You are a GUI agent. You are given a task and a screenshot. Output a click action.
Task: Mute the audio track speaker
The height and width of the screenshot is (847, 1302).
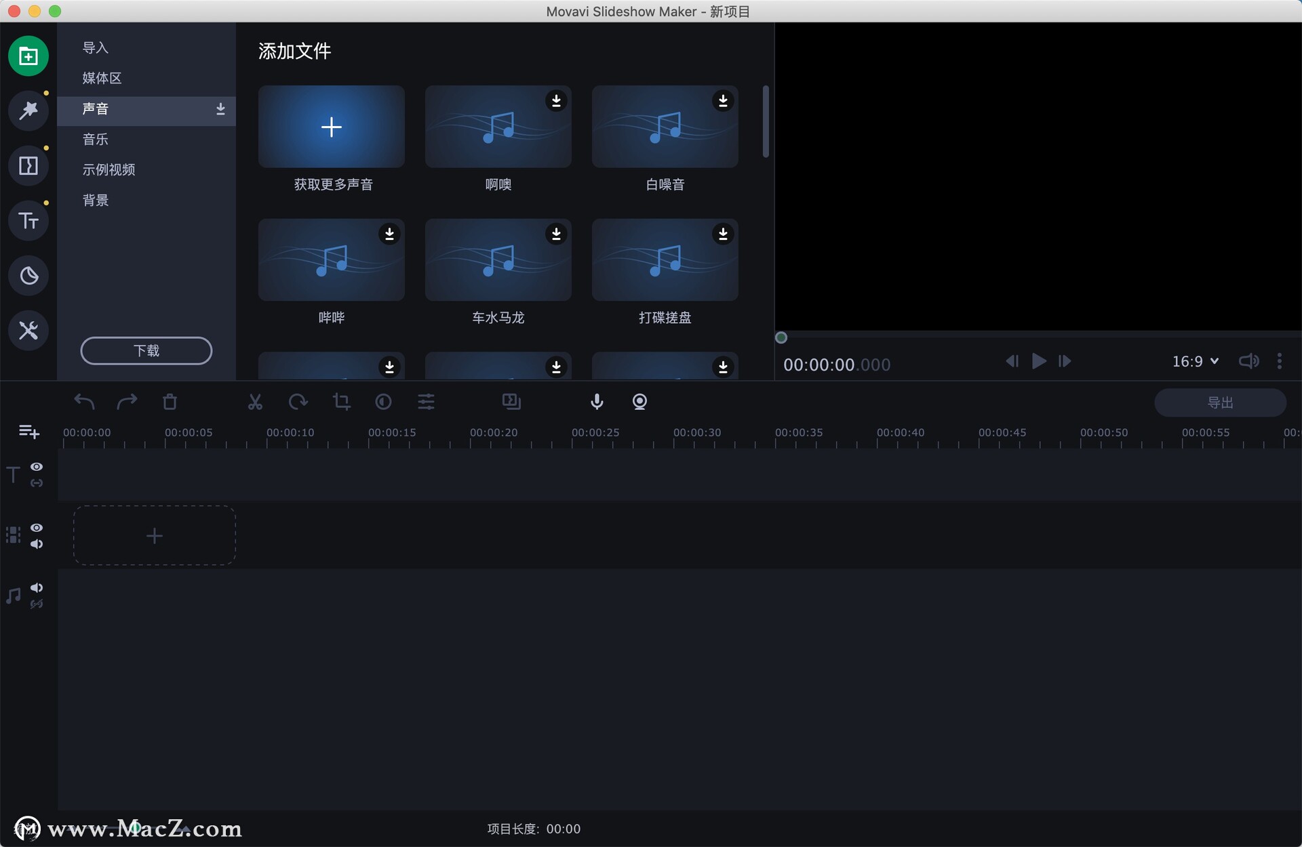[37, 587]
